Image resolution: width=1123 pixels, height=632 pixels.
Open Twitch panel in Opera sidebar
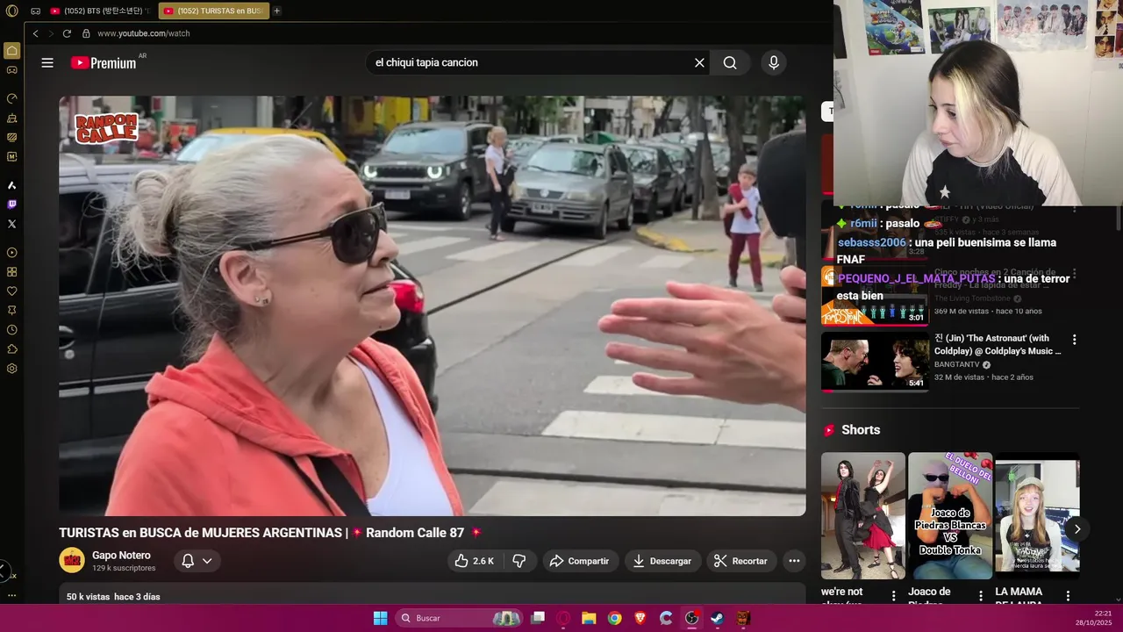point(11,205)
